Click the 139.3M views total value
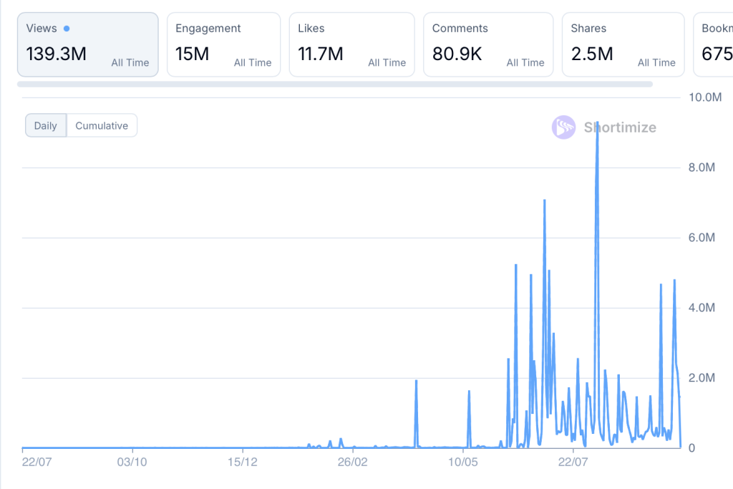 56,54
